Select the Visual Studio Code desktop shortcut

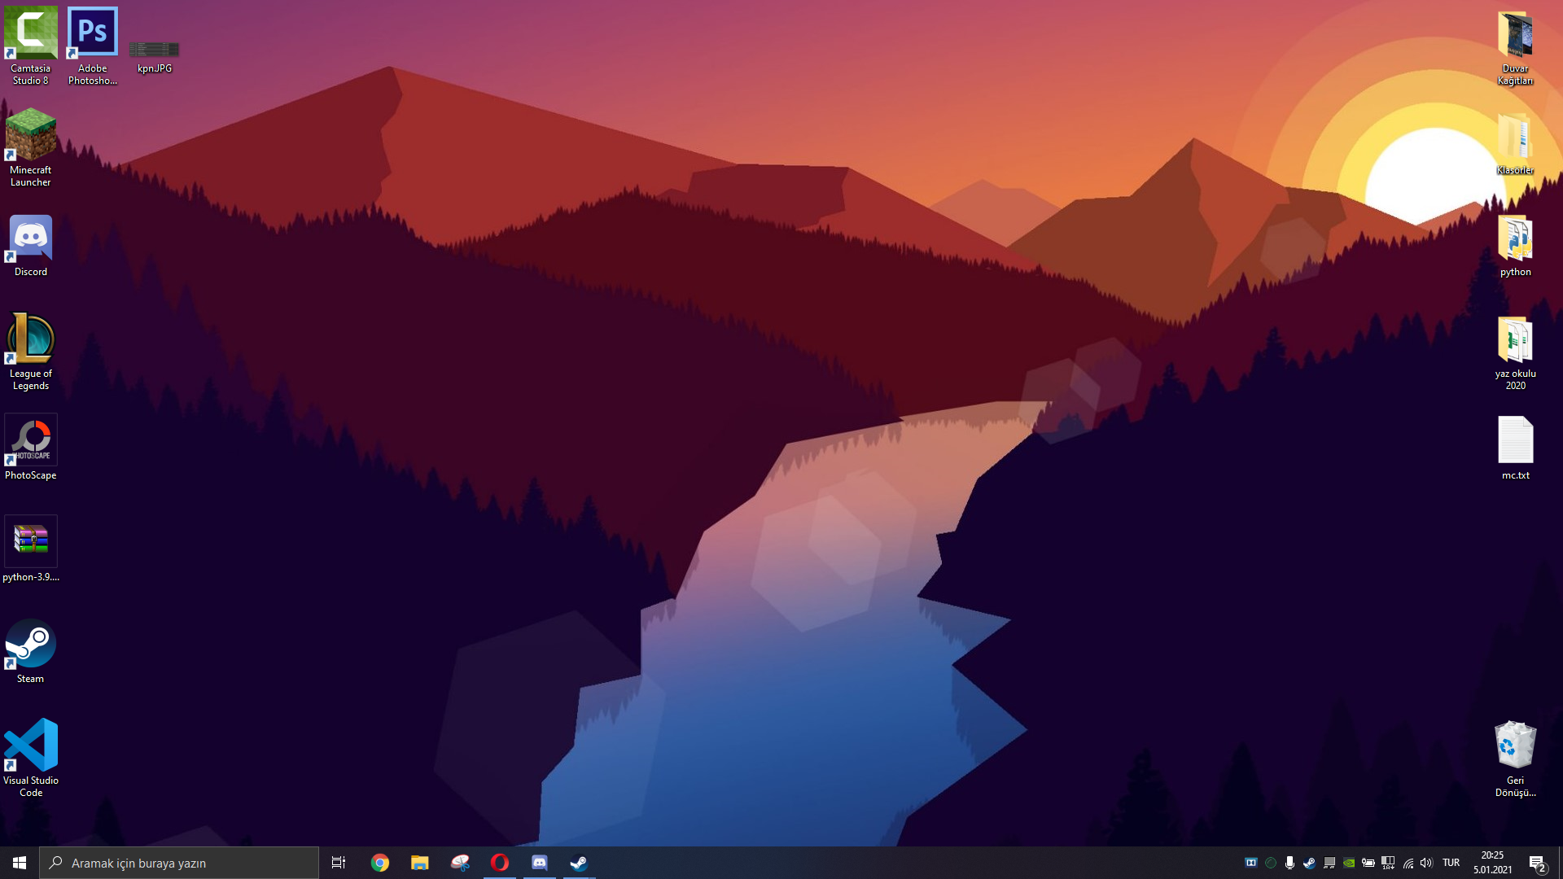click(x=30, y=758)
